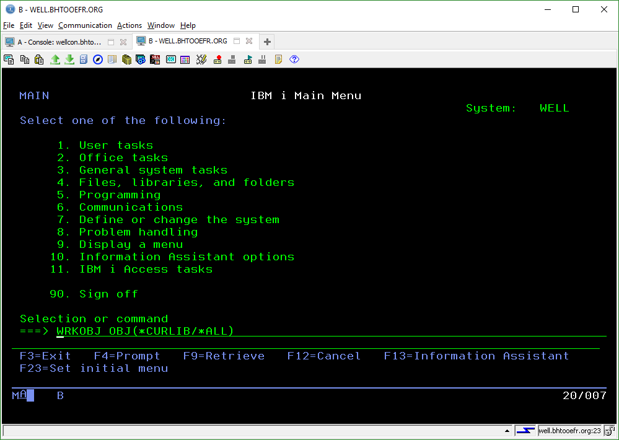Click the green upload arrow icon

coord(55,59)
